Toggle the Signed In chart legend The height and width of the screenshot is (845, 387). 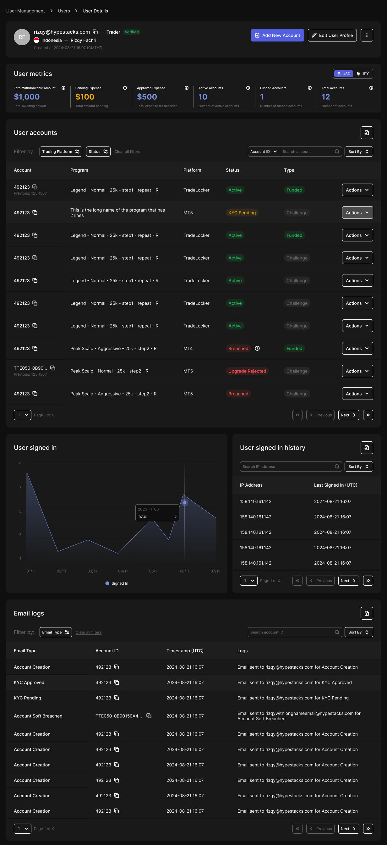tap(117, 583)
